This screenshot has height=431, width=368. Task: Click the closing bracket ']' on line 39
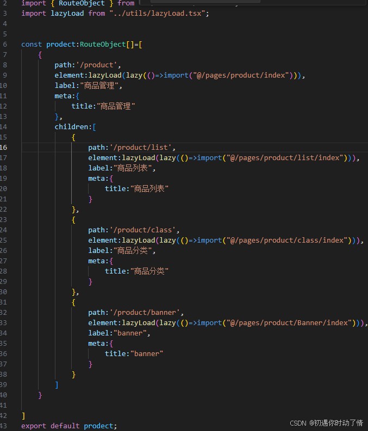[57, 384]
